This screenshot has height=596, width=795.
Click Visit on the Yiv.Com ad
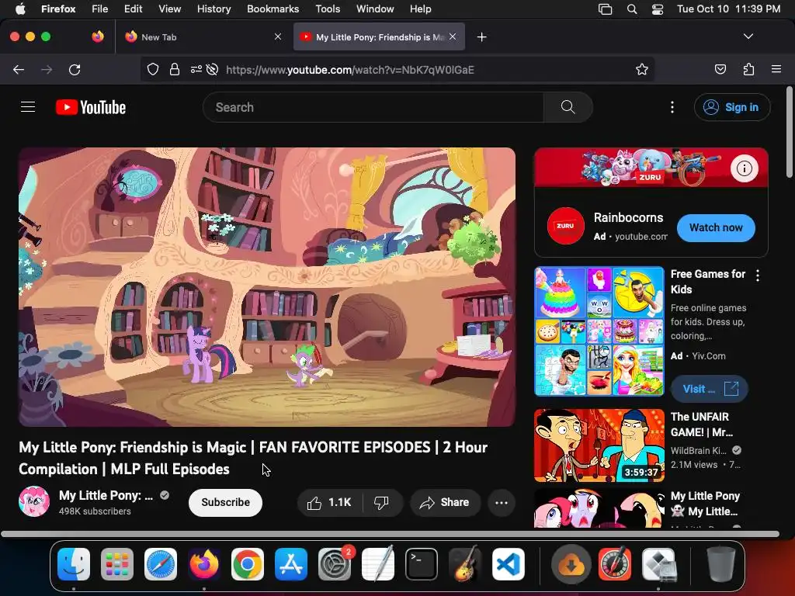coord(710,389)
